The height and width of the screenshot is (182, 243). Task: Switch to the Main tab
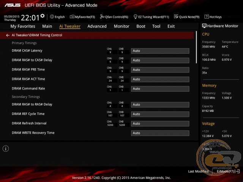click(x=47, y=26)
